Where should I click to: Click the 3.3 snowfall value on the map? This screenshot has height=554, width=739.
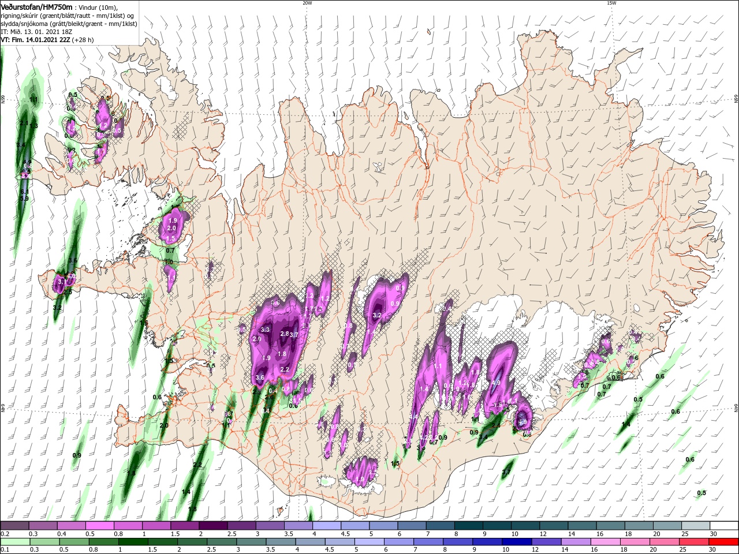point(266,330)
